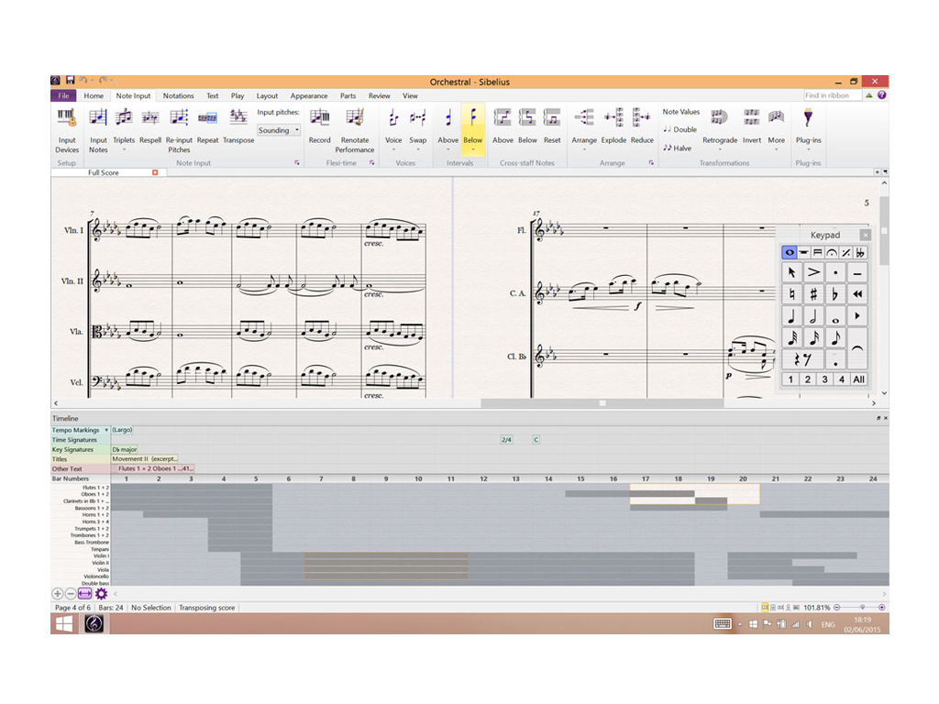Click the Retrograde transformation icon
Viewport: 939px width, 704px height.
click(x=720, y=118)
